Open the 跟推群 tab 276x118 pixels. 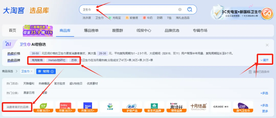point(118,31)
